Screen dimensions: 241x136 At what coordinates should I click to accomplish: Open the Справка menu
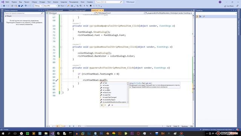click(x=90, y=2)
